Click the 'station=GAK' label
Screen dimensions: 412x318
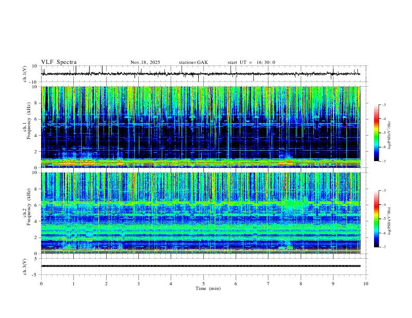pos(193,62)
